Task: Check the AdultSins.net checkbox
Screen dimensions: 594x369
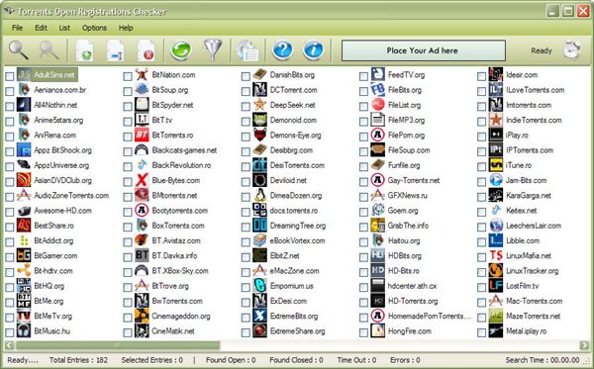Action: point(10,76)
